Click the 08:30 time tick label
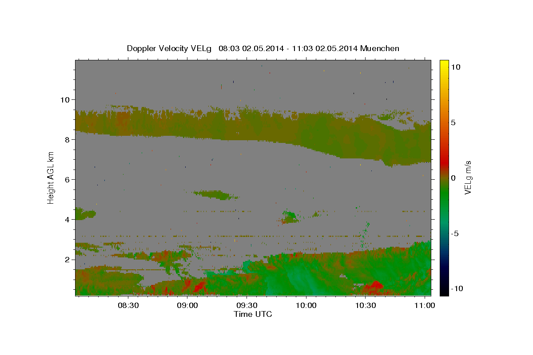533x355 pixels. coord(128,306)
